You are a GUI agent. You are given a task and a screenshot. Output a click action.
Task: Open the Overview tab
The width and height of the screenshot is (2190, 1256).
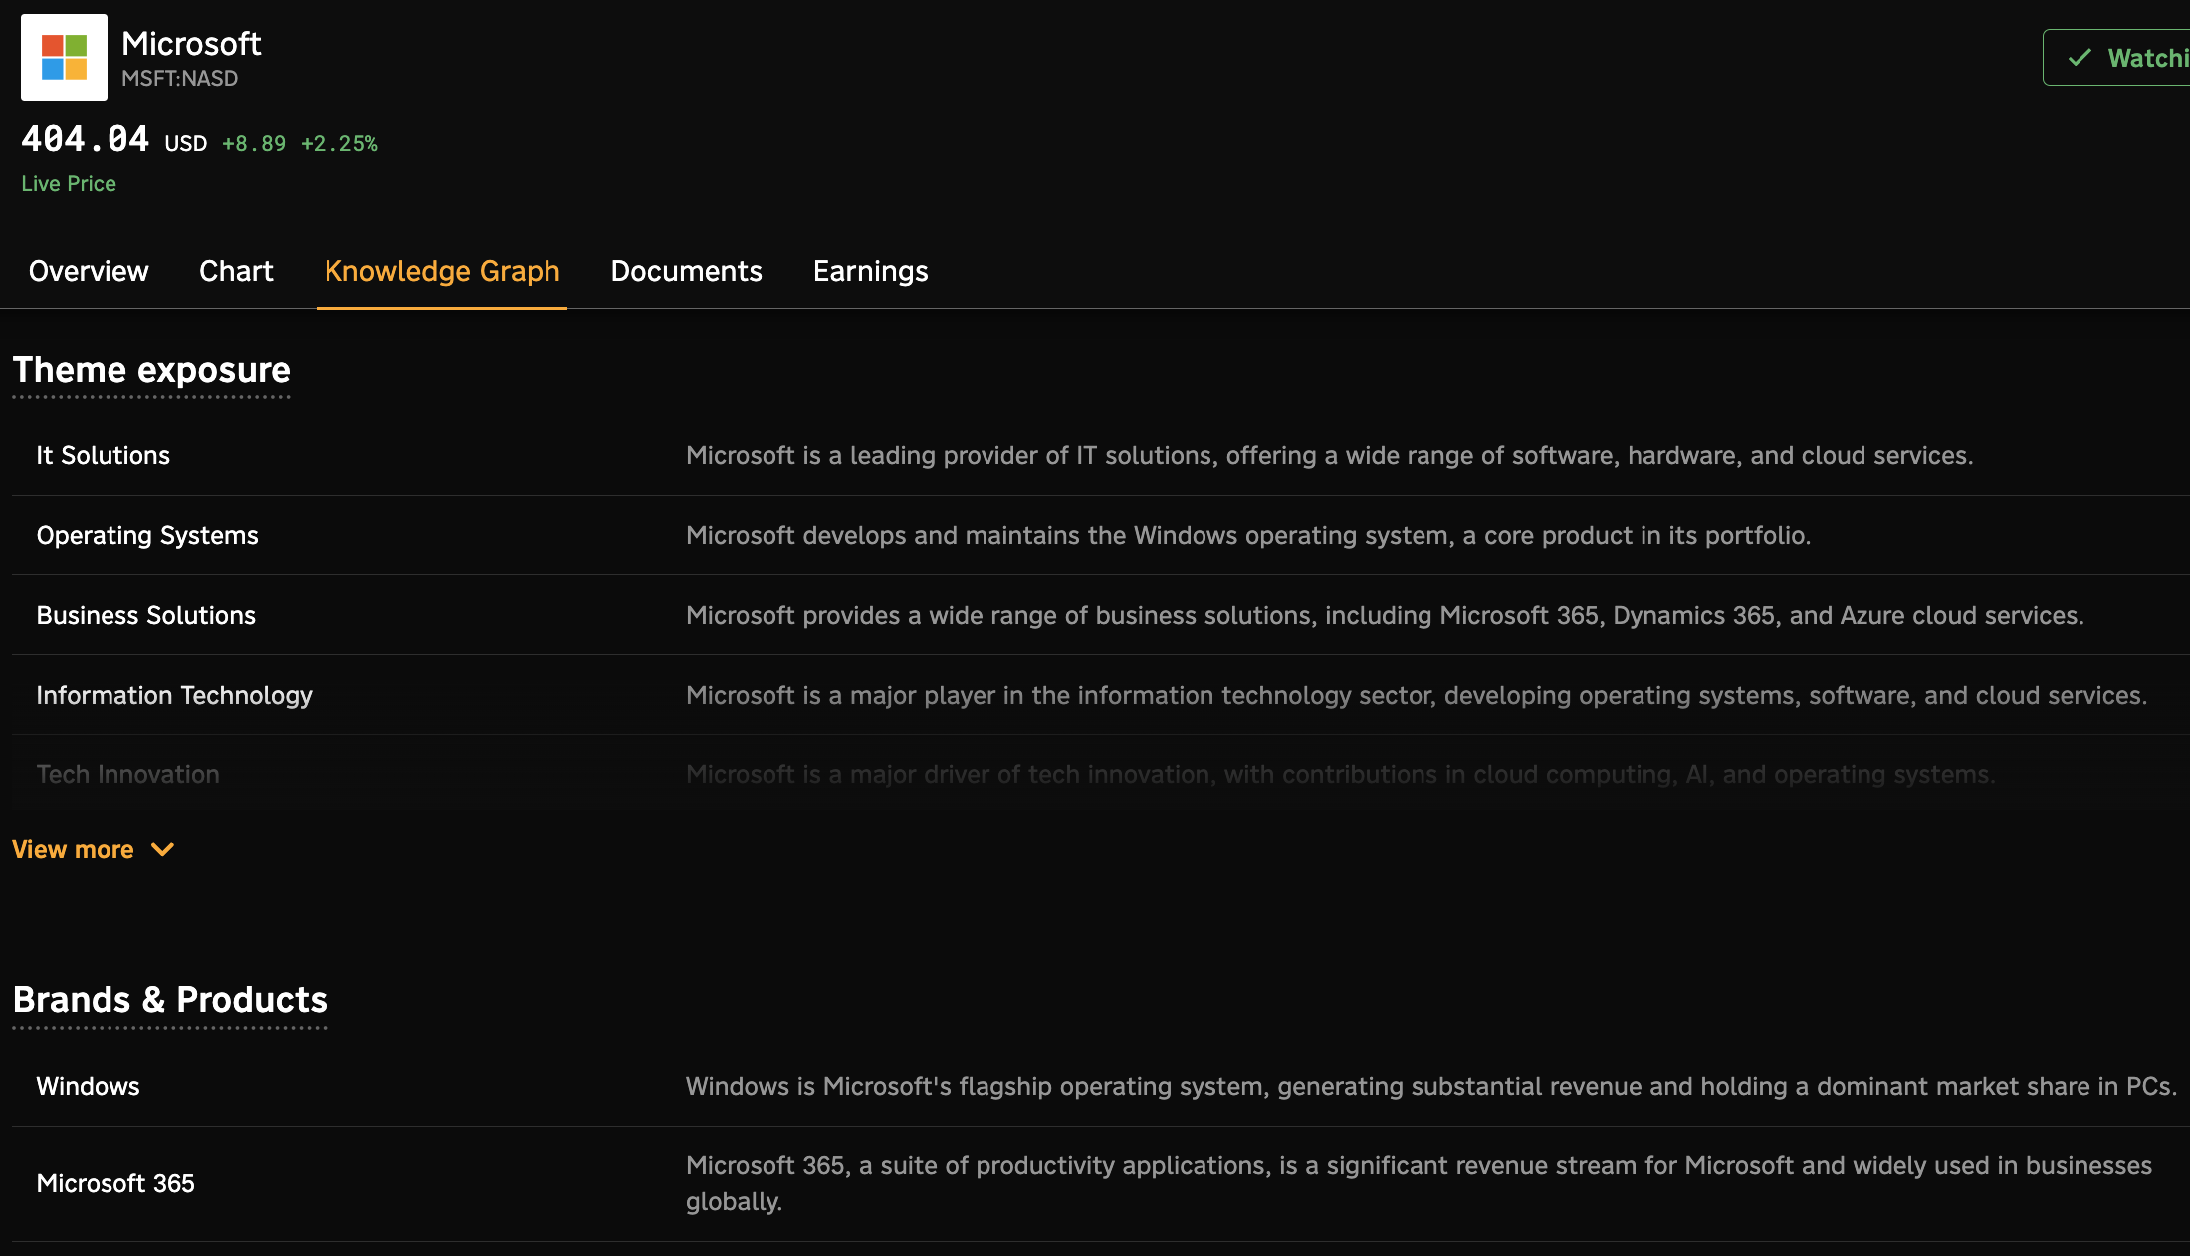[89, 271]
